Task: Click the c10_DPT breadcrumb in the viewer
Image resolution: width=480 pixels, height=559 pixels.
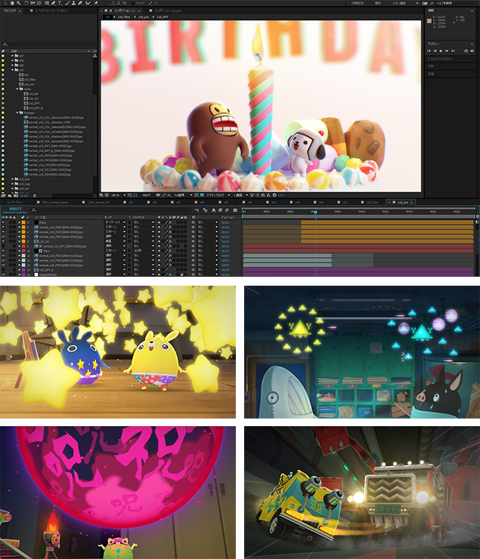Action: tap(163, 16)
